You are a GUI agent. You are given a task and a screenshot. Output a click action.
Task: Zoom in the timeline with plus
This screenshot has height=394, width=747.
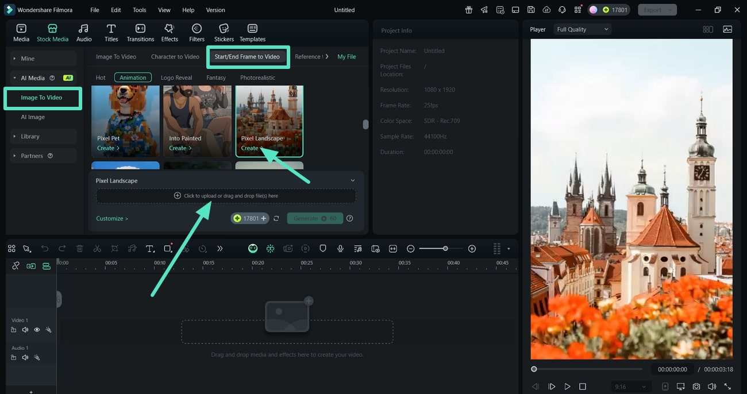point(472,249)
